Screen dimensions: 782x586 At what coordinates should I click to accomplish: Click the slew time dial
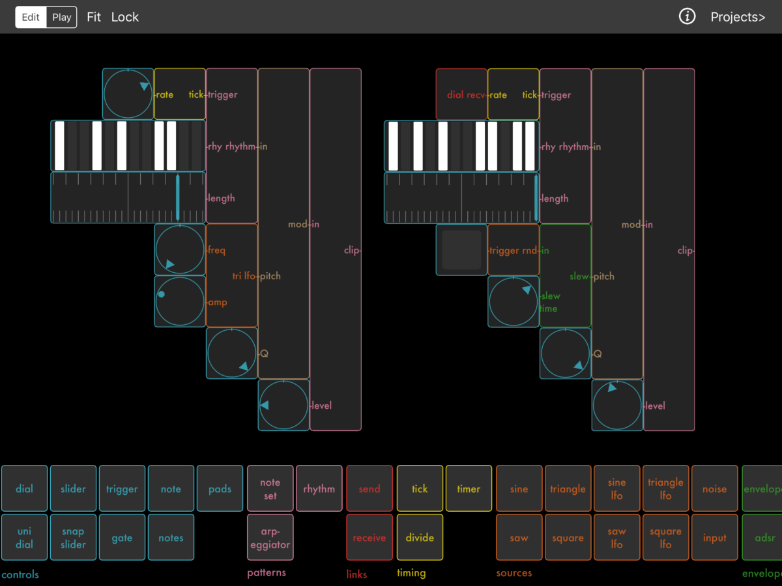click(x=513, y=301)
